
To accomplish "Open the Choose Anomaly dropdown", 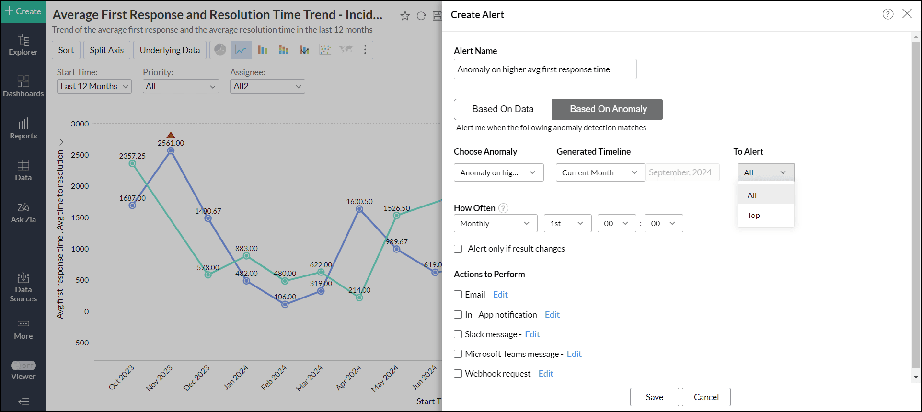I will click(x=498, y=172).
